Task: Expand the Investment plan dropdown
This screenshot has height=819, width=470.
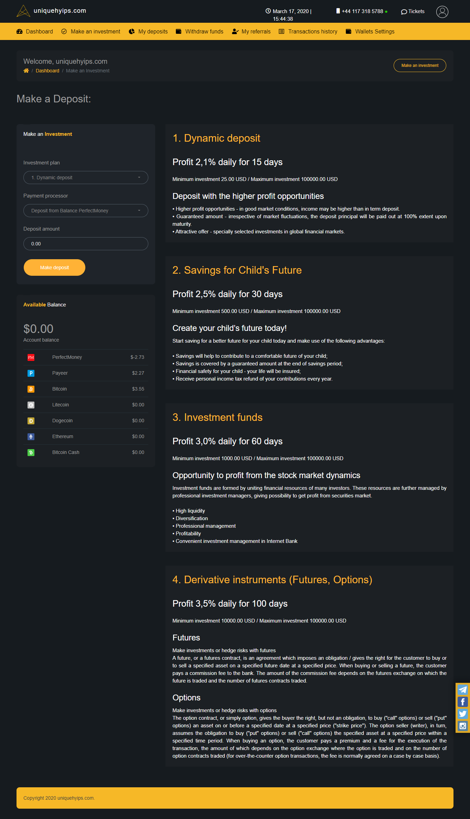Action: [x=86, y=178]
